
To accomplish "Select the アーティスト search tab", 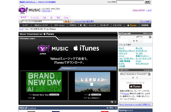I will [35, 18].
